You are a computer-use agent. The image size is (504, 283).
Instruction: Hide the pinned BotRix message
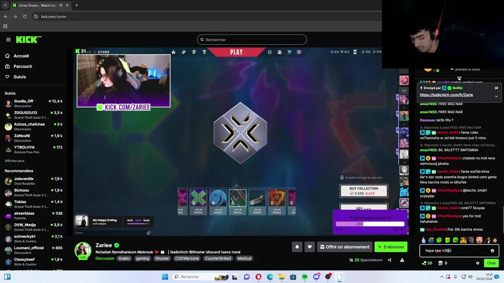496,88
